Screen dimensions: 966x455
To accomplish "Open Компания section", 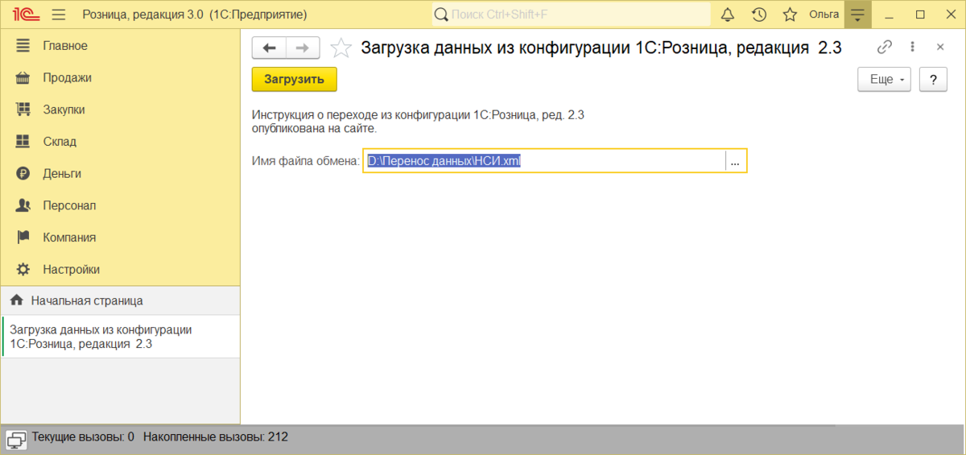I will pos(120,238).
